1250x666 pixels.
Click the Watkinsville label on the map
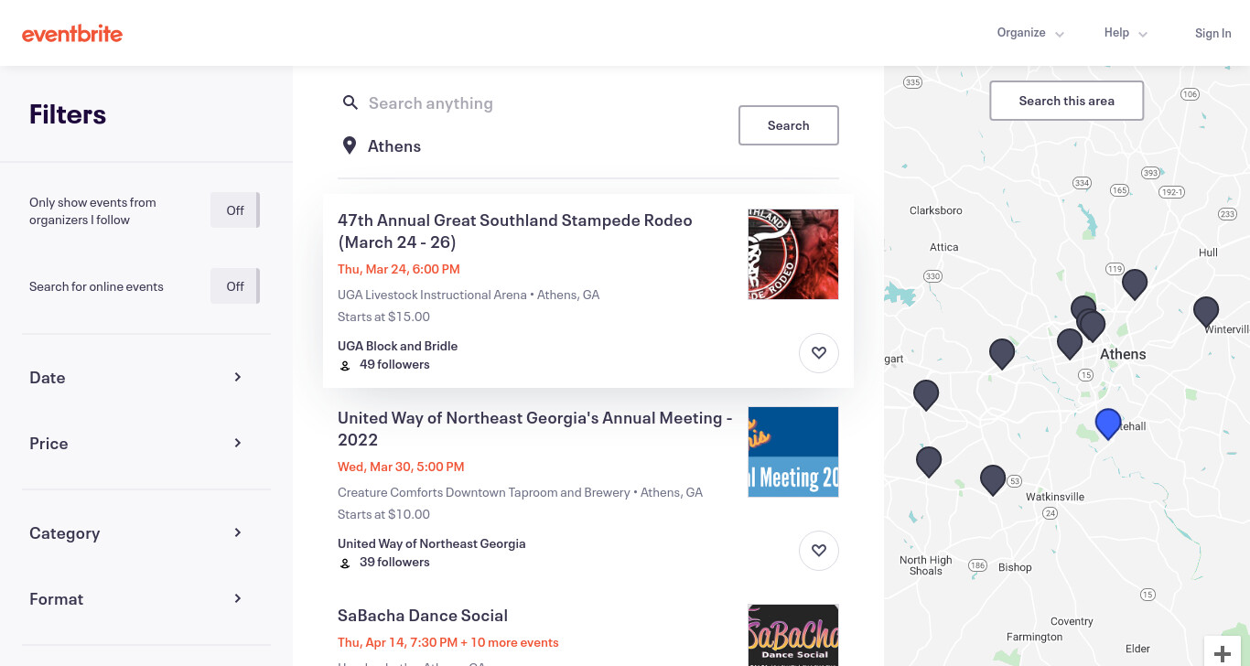coord(1055,497)
